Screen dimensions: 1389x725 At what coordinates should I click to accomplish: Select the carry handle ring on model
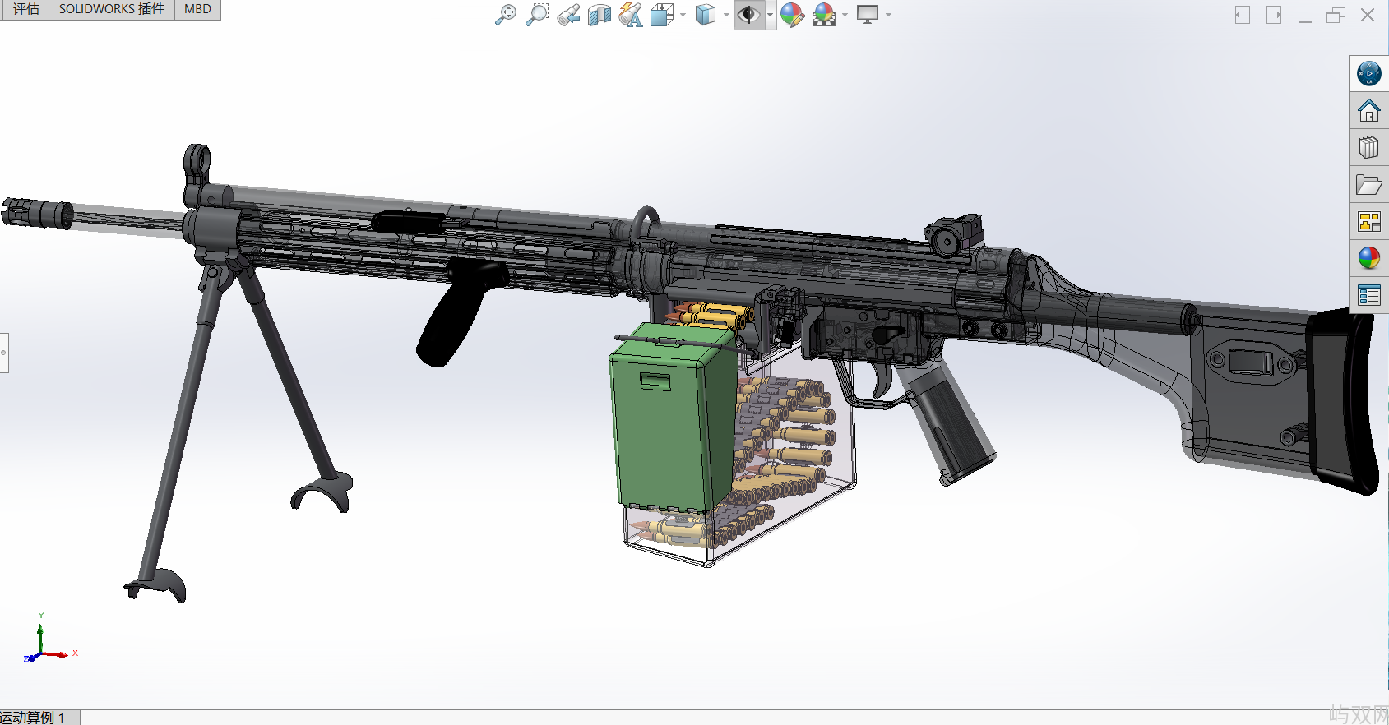(x=647, y=224)
